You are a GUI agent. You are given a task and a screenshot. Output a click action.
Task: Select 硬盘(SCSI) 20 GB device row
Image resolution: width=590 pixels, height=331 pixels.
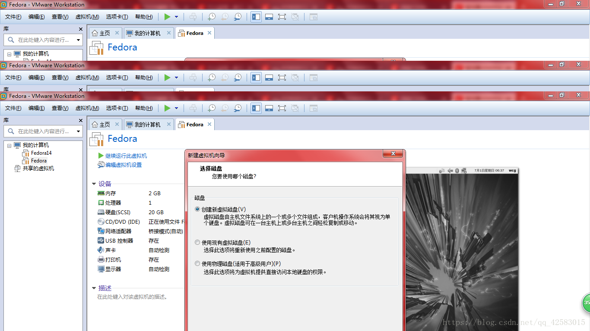coord(140,212)
